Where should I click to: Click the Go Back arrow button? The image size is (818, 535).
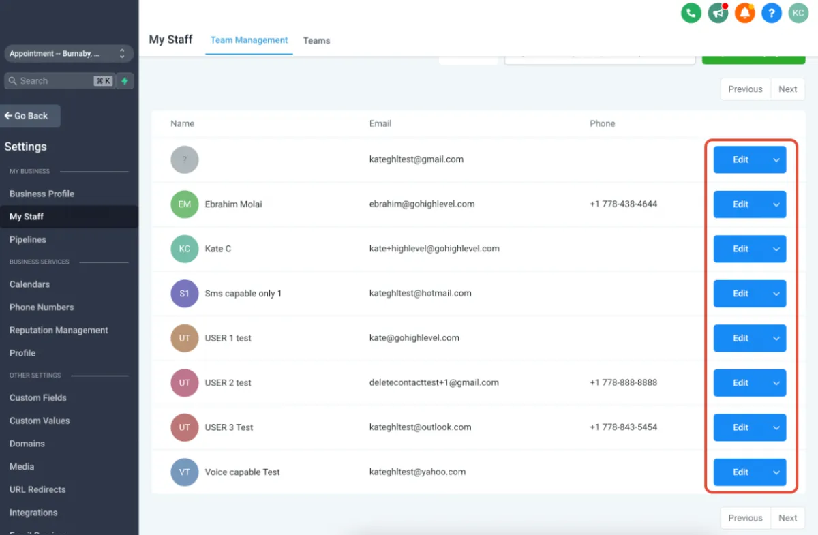tap(30, 116)
